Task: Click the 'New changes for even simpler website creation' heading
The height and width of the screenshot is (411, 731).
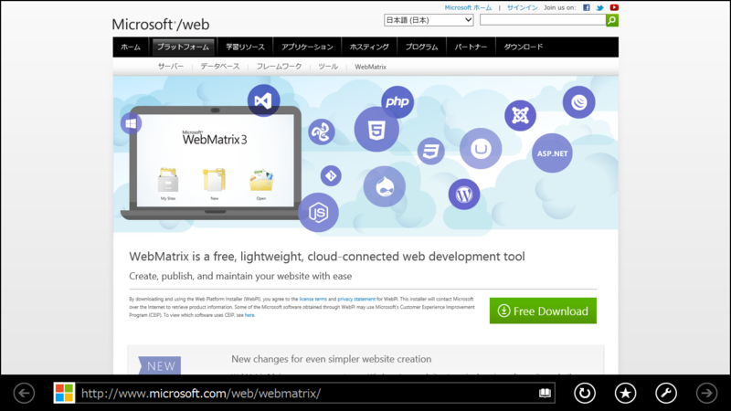Action: 332,359
